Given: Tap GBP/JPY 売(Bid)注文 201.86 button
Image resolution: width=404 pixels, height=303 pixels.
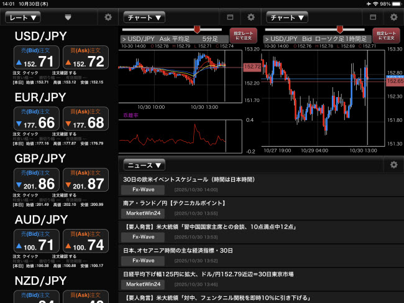Looking at the screenshot, I should (37, 180).
